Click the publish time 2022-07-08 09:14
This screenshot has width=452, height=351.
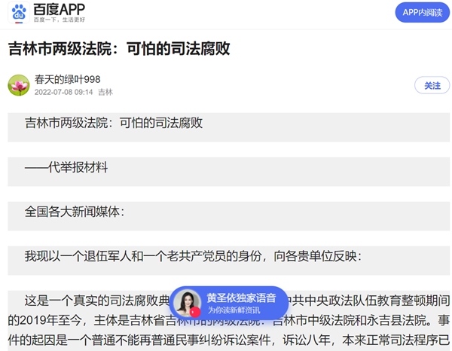(63, 92)
